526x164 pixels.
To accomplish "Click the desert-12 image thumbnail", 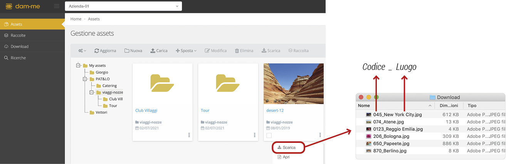I will (293, 84).
